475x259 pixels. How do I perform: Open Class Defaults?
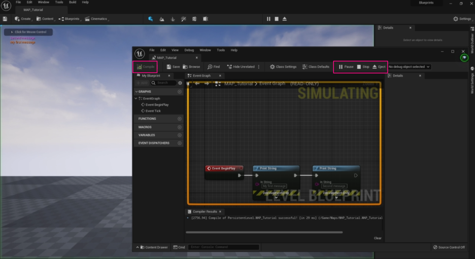316,67
